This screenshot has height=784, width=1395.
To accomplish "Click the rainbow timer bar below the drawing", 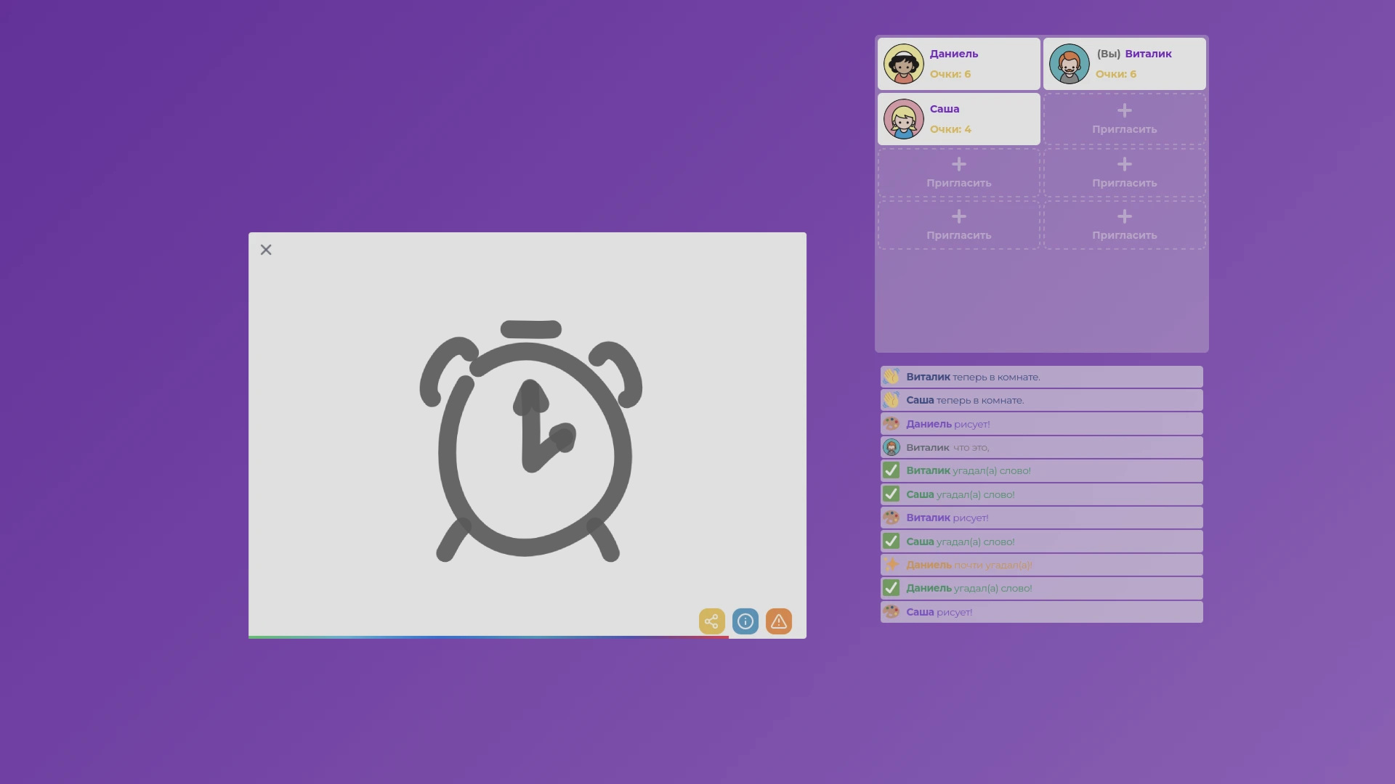I will [488, 637].
